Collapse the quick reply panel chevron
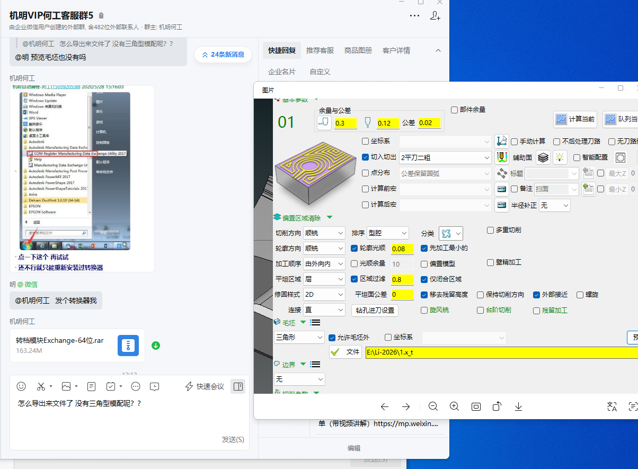Image resolution: width=638 pixels, height=469 pixels. pyautogui.click(x=438, y=50)
